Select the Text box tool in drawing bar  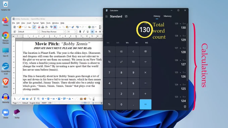coord(35,99)
